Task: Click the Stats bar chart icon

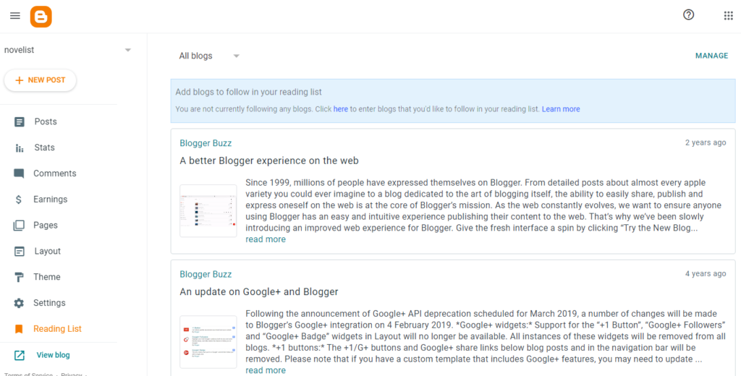Action: [x=19, y=148]
